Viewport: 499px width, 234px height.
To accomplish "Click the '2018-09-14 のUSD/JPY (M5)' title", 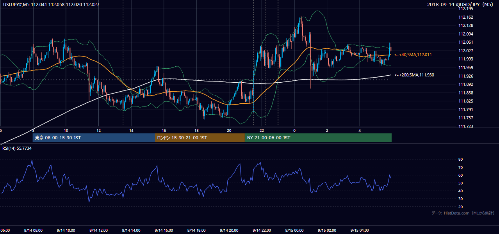I will (x=461, y=4).
